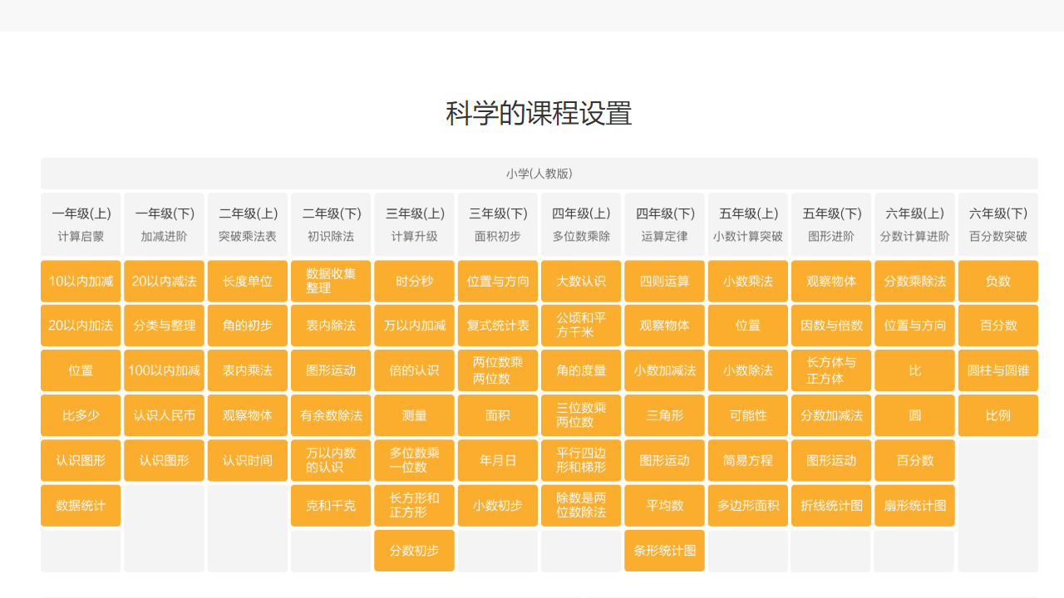1064x598 pixels.
Task: Select the 表内除法 lesson
Action: 331,326
